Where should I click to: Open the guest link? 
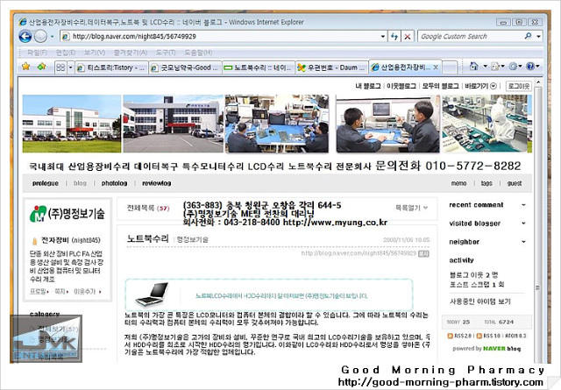point(515,183)
